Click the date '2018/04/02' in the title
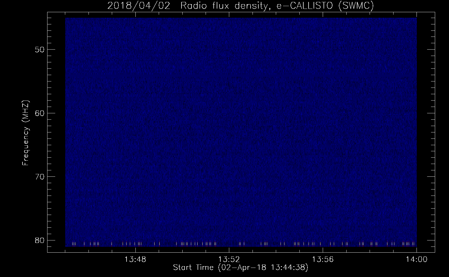Viewport: 449px width, 277px height. 139,6
